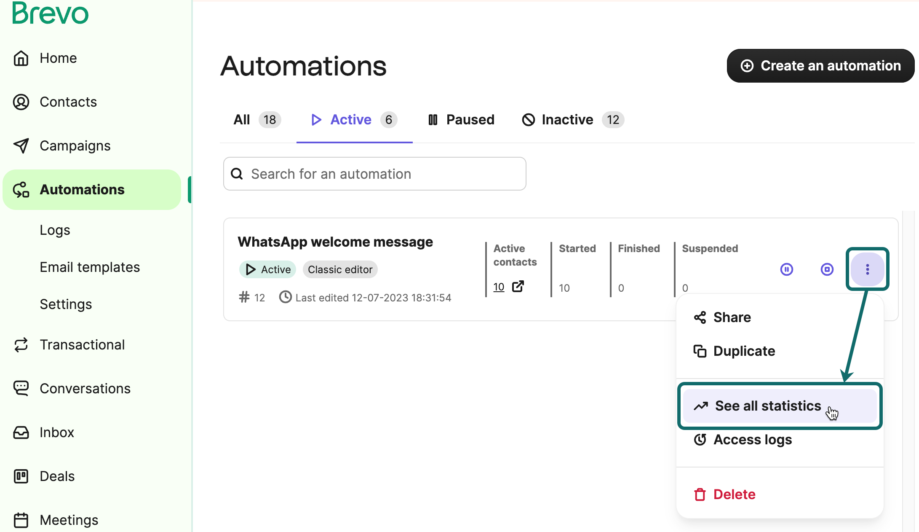Open the three-dot options menu for the automation

point(867,269)
